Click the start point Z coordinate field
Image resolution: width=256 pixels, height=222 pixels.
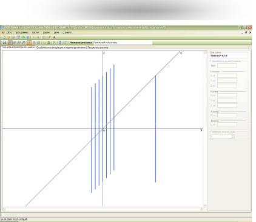[x=227, y=86]
